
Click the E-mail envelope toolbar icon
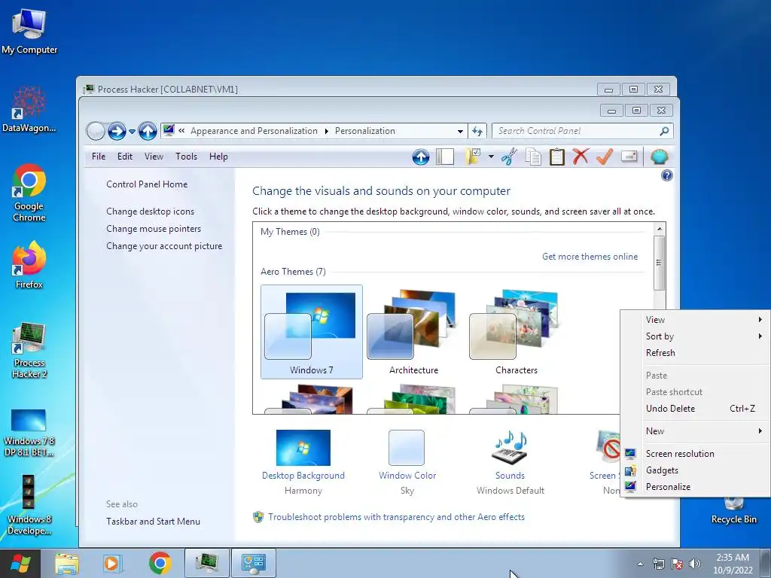click(x=629, y=157)
